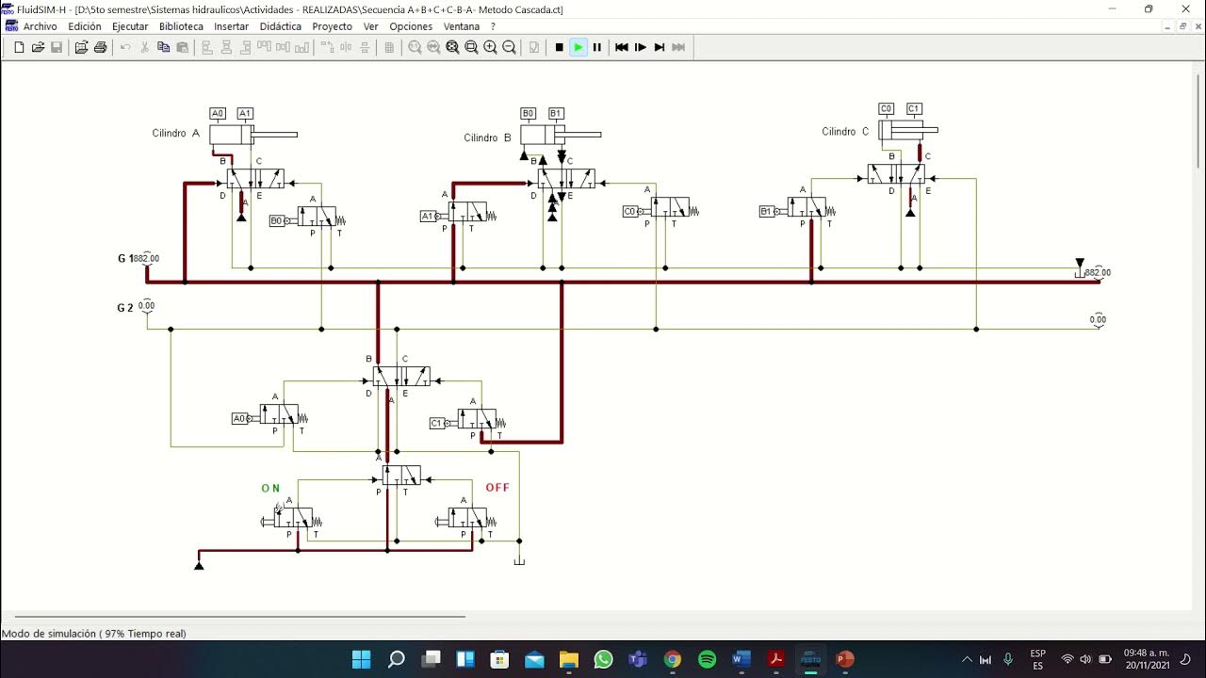1206x678 pixels.
Task: Click the Zoom out magnifier icon
Action: click(x=509, y=47)
